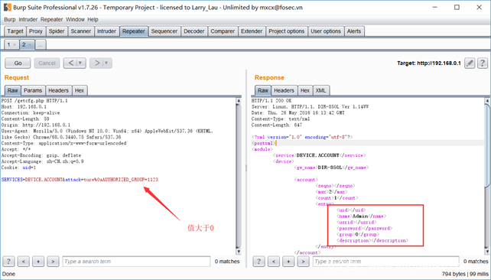The image size is (491, 280).
Task: Click the 'POST /getcfg.php HTTP/1.1' request line
Action: pos(34,101)
